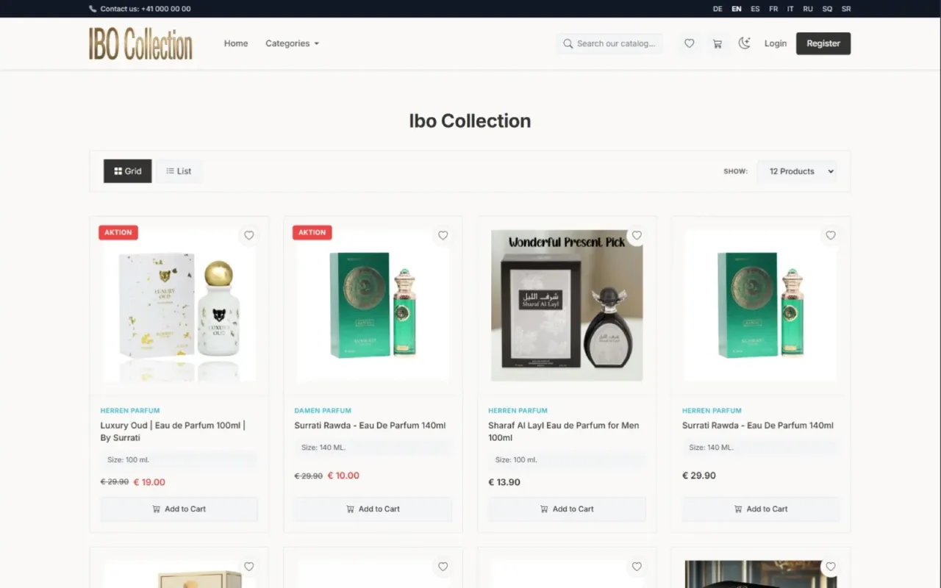Screen dimensions: 941x588
Task: Click AKTION badge on Luxury Oud card
Action: 118,232
